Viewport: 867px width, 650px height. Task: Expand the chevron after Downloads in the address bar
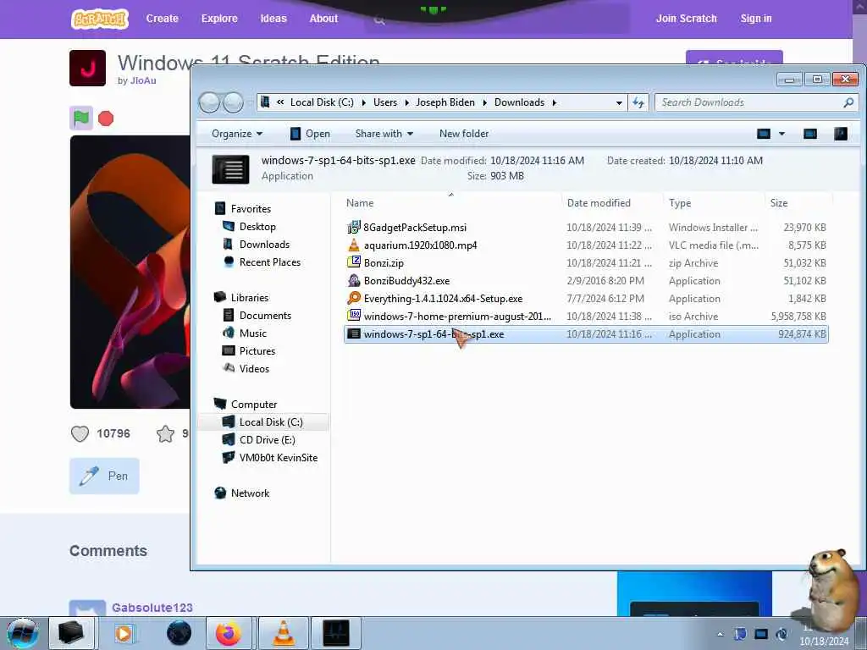point(554,102)
